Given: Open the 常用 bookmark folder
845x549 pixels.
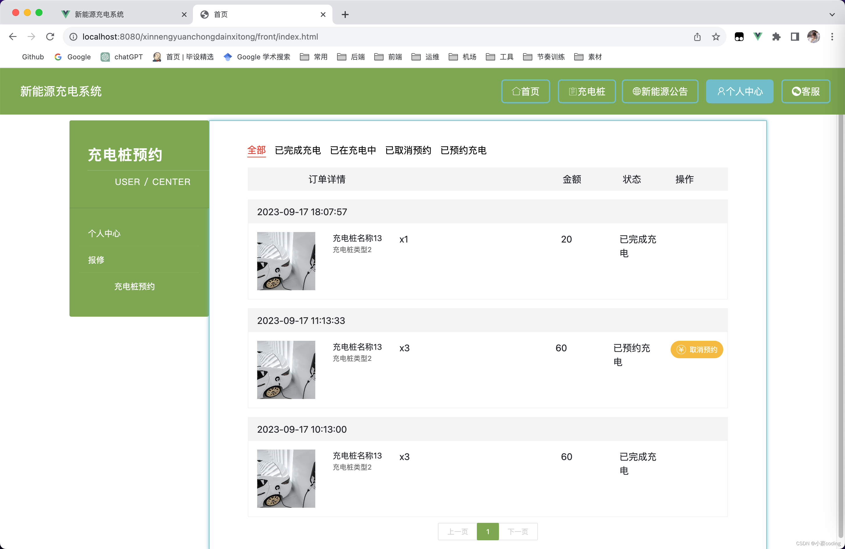Looking at the screenshot, I should coord(314,57).
